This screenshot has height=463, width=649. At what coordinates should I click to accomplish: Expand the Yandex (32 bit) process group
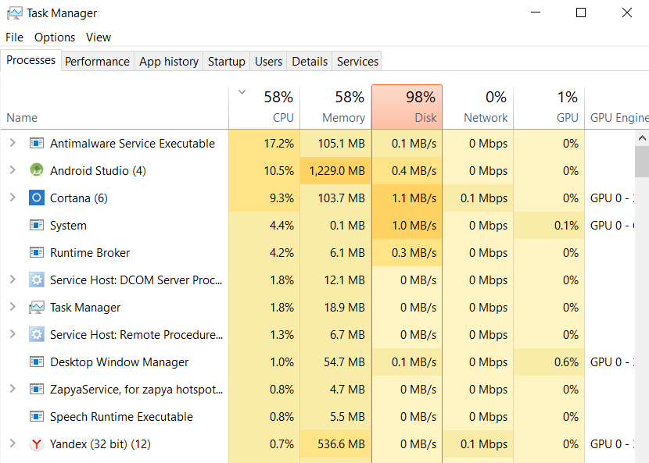tap(13, 444)
